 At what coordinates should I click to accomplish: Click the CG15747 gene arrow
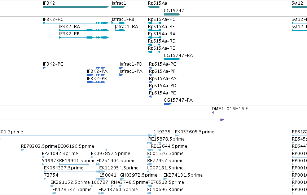pos(172,14)
